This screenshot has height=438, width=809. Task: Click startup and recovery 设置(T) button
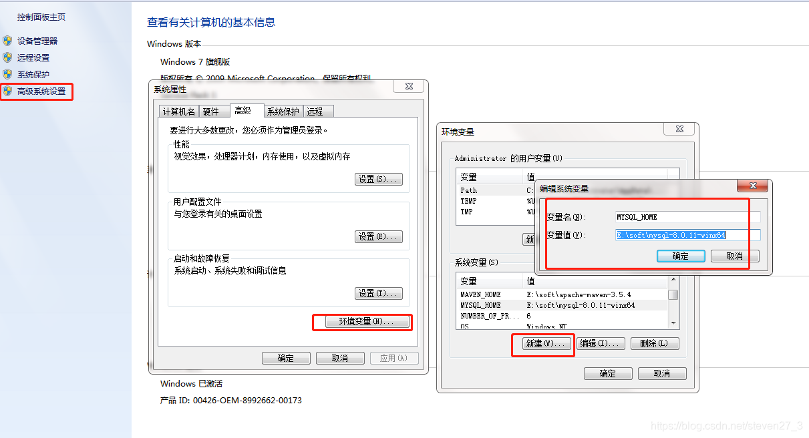[x=378, y=292]
